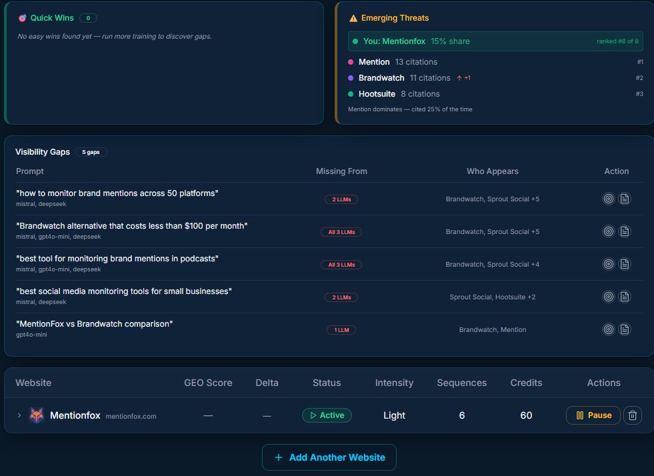
Task: Click the Who Appears column header
Action: pos(492,171)
